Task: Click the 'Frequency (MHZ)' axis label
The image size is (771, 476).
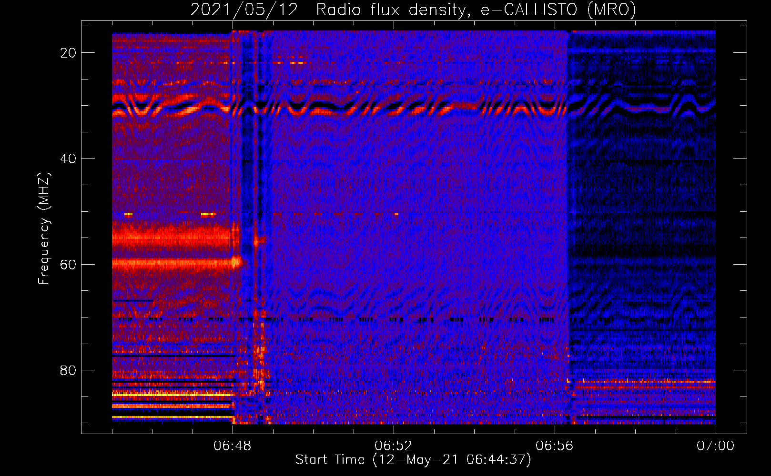Action: (x=44, y=228)
